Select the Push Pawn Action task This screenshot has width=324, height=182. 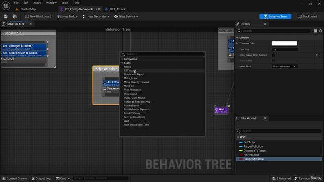(x=134, y=98)
